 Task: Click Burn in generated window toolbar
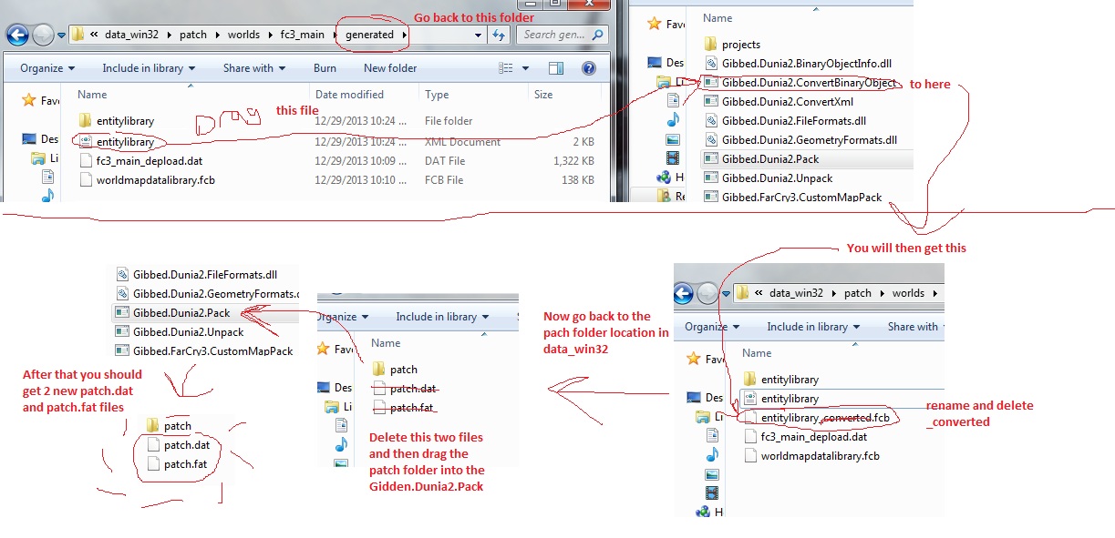click(325, 68)
